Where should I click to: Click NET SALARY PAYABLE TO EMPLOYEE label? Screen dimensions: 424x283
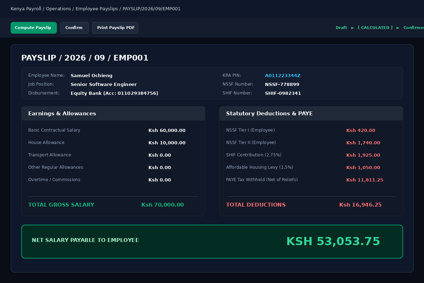tap(85, 240)
